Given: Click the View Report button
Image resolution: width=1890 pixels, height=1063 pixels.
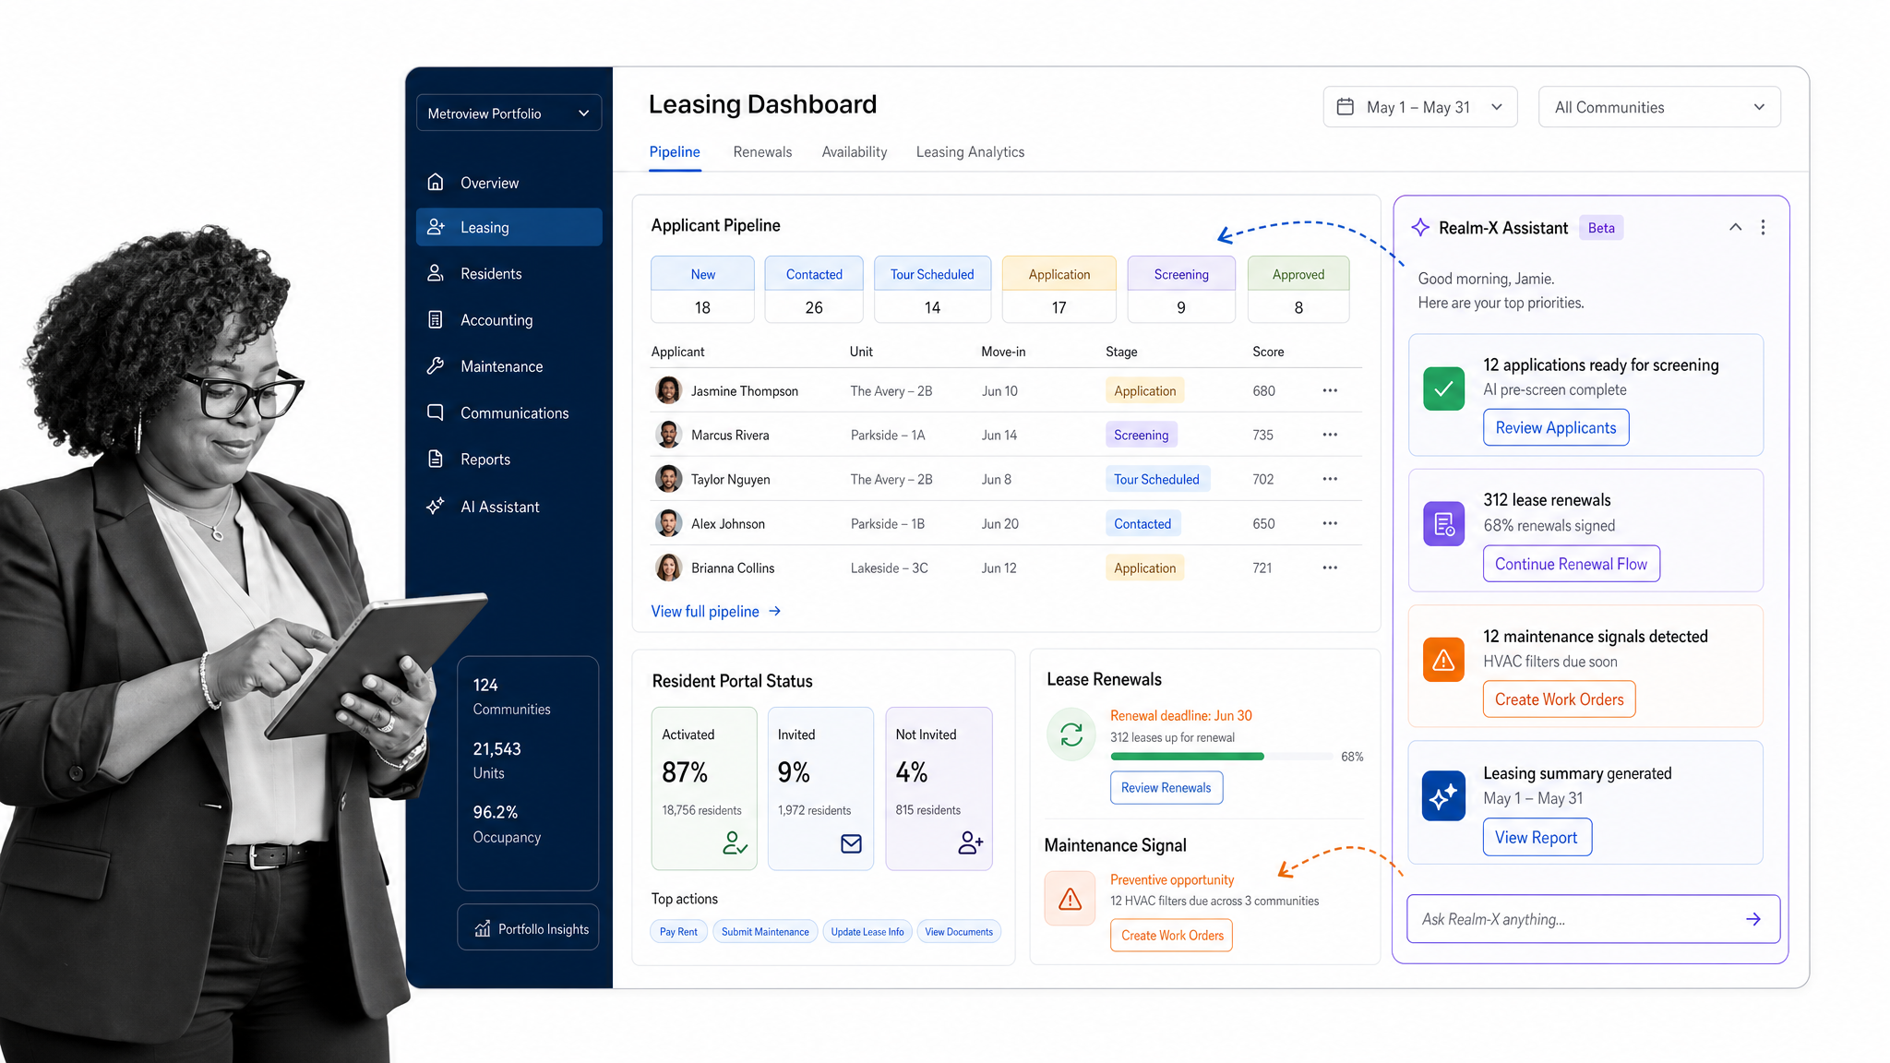Looking at the screenshot, I should pos(1537,837).
